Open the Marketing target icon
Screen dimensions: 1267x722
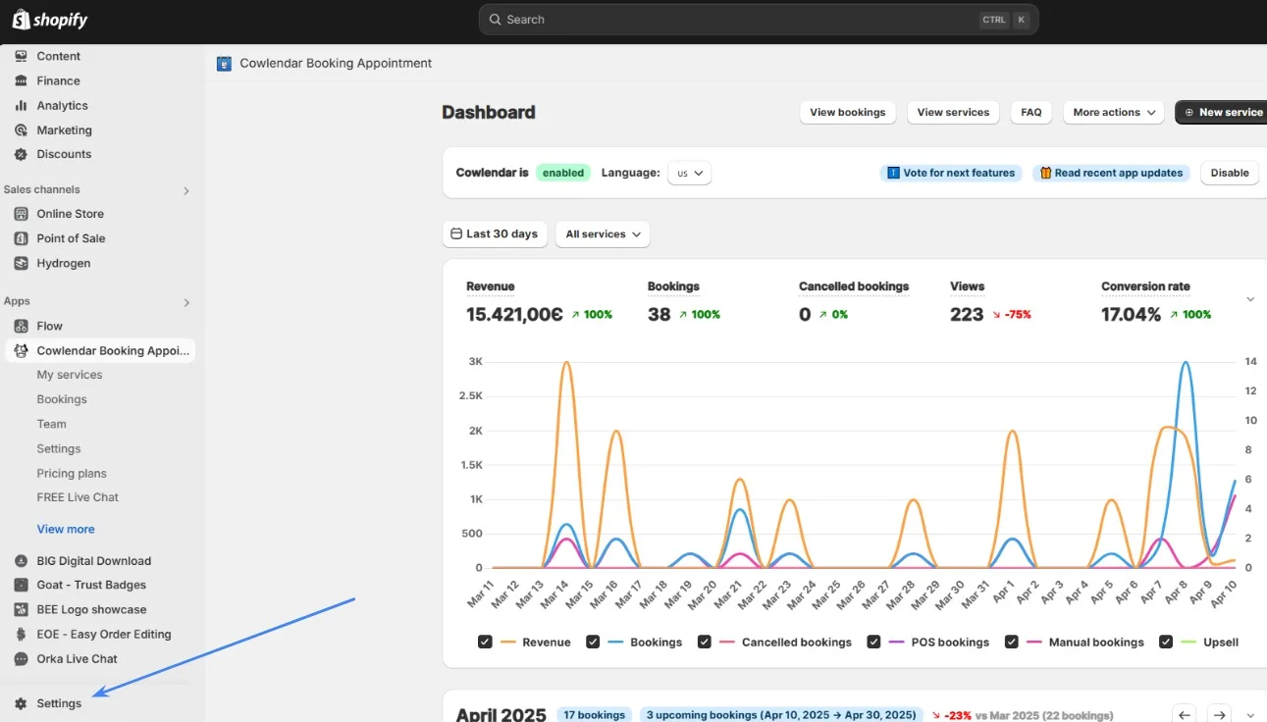coord(21,129)
